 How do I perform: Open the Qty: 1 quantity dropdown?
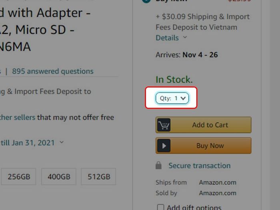(x=172, y=98)
